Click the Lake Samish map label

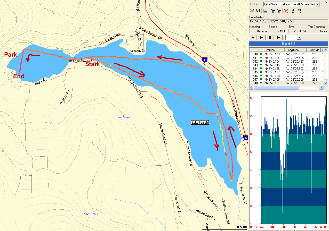click(x=200, y=123)
